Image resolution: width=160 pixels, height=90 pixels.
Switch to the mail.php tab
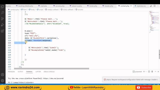(42, 6)
